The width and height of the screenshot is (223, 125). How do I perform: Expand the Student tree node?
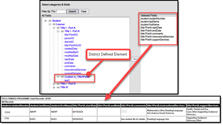click(45, 21)
